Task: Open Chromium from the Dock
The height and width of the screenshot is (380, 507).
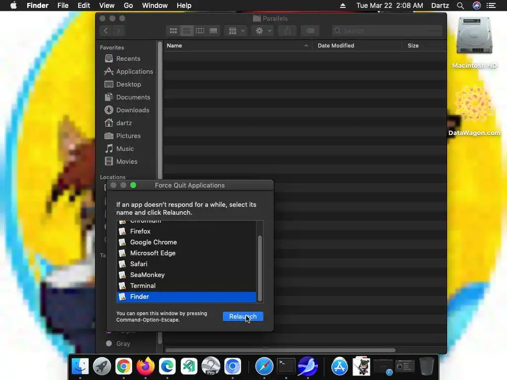Action: pyautogui.click(x=233, y=366)
